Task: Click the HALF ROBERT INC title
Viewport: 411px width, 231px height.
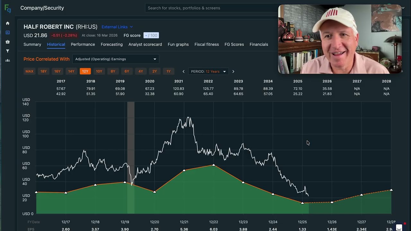Action: pos(48,27)
